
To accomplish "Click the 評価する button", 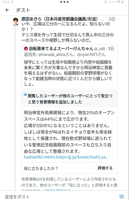I will 105,168.
